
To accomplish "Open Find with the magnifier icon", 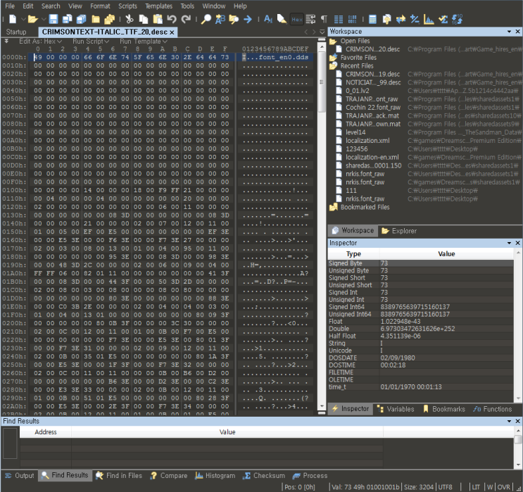I will 206,19.
